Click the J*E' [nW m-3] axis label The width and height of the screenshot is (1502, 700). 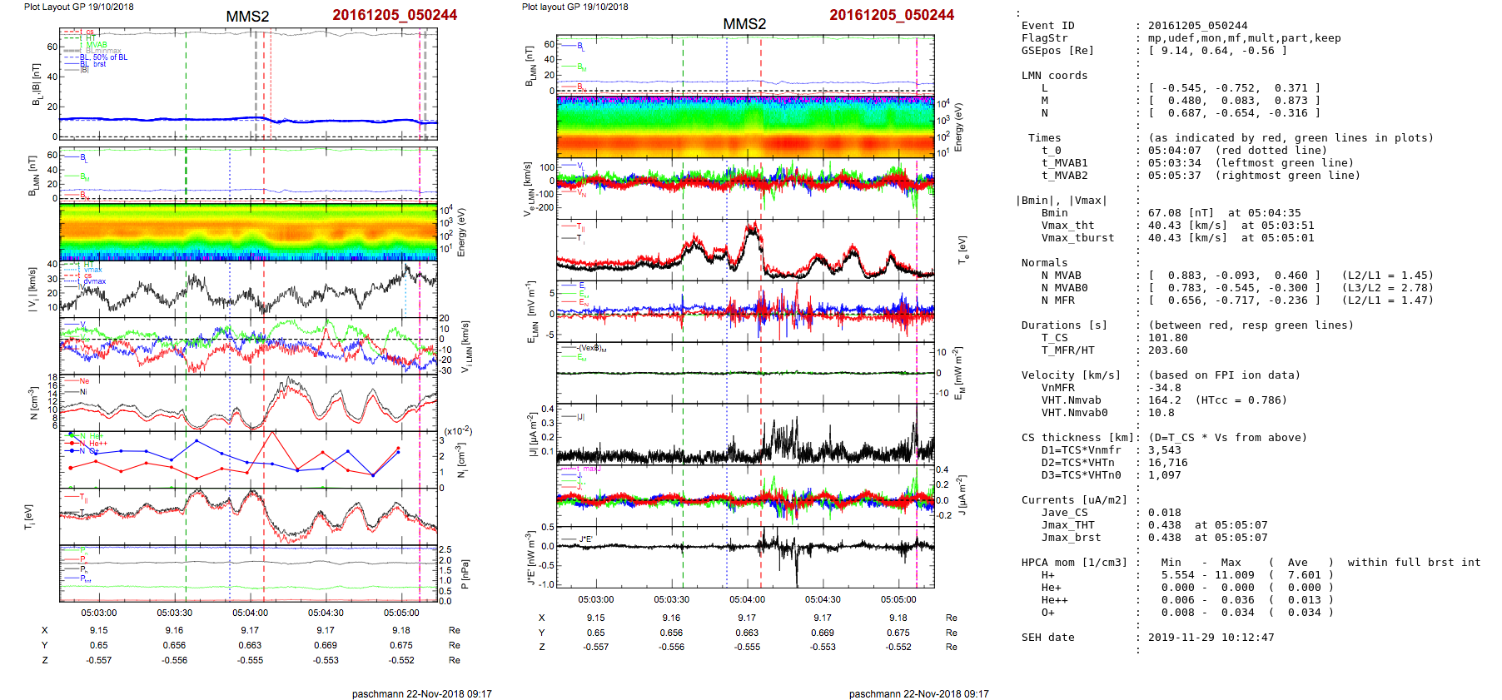coord(530,558)
